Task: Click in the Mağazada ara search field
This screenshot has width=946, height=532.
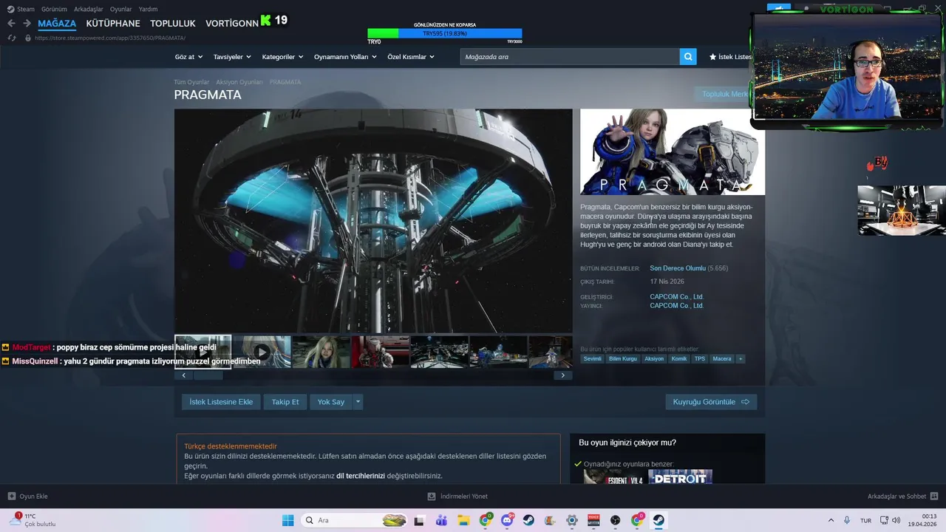Action: pyautogui.click(x=570, y=57)
